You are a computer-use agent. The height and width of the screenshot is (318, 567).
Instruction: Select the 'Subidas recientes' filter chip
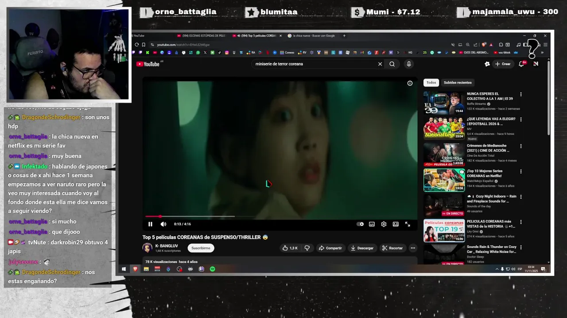point(458,83)
